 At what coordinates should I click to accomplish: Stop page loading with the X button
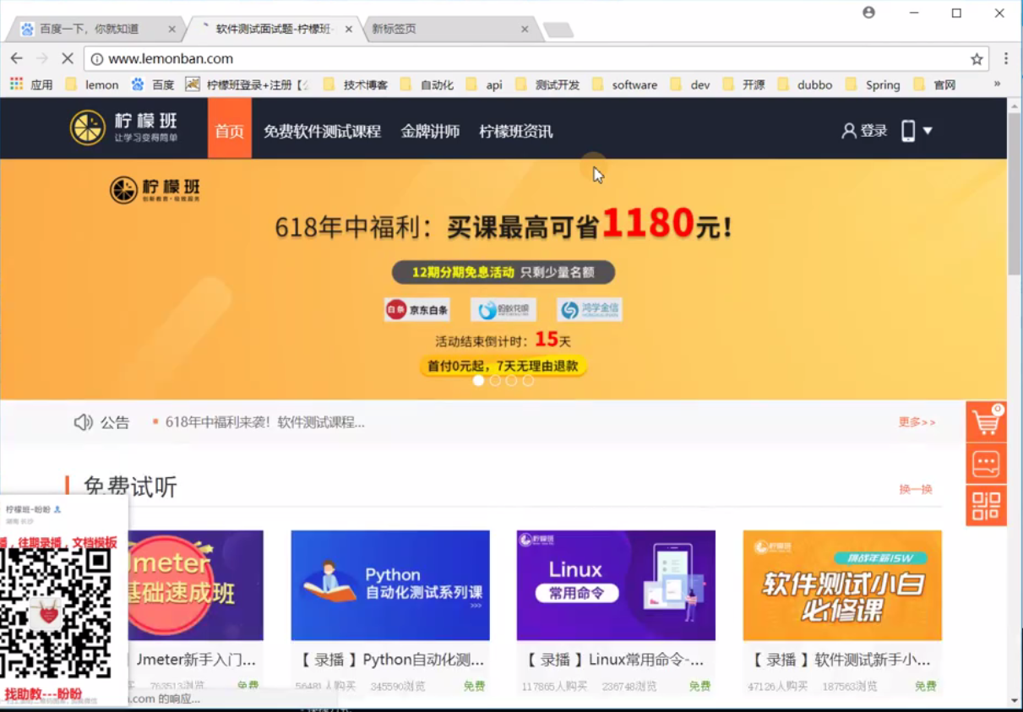[68, 58]
